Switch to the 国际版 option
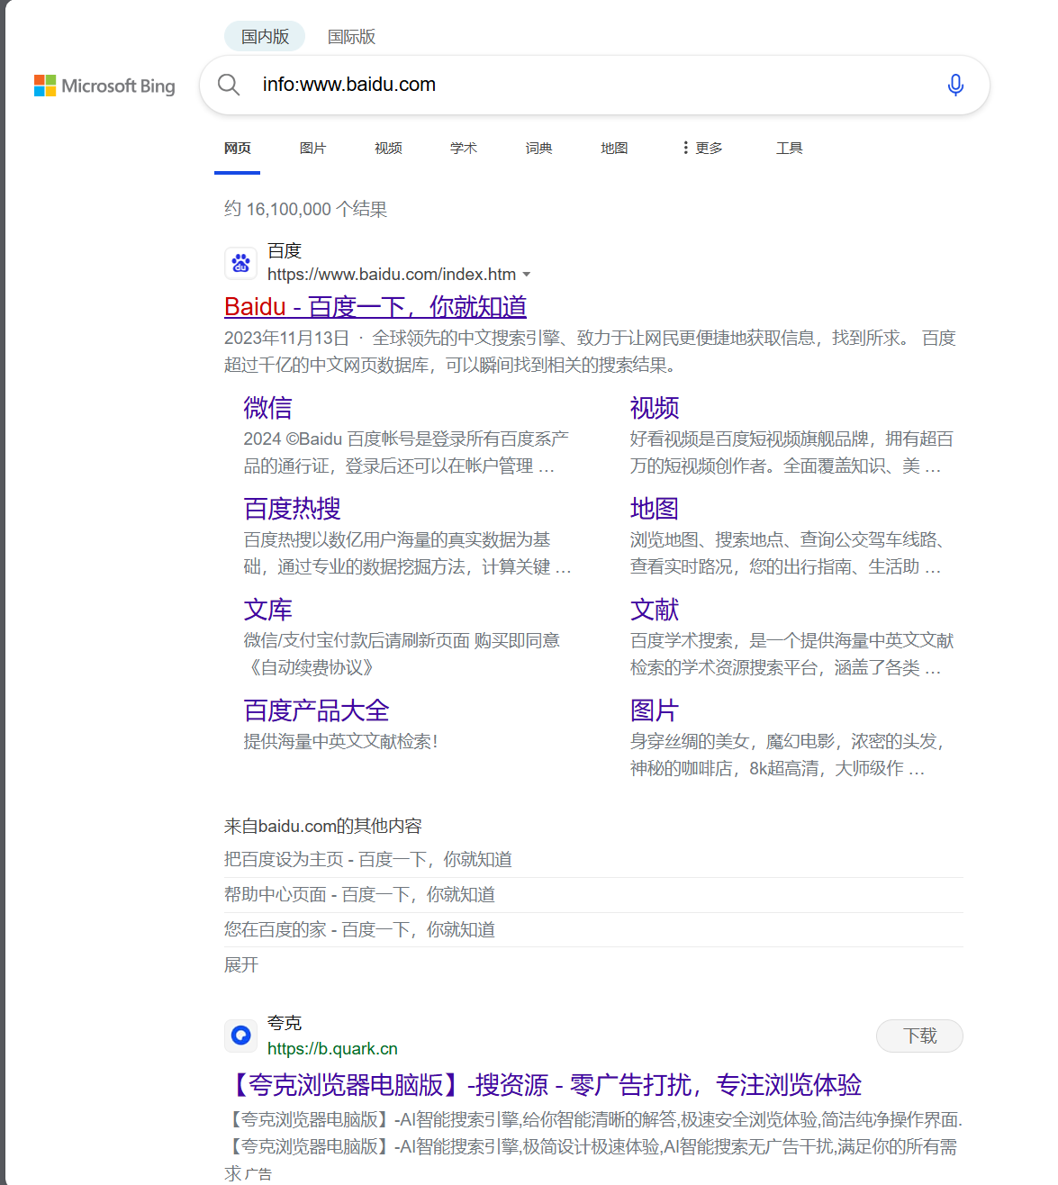 351,37
